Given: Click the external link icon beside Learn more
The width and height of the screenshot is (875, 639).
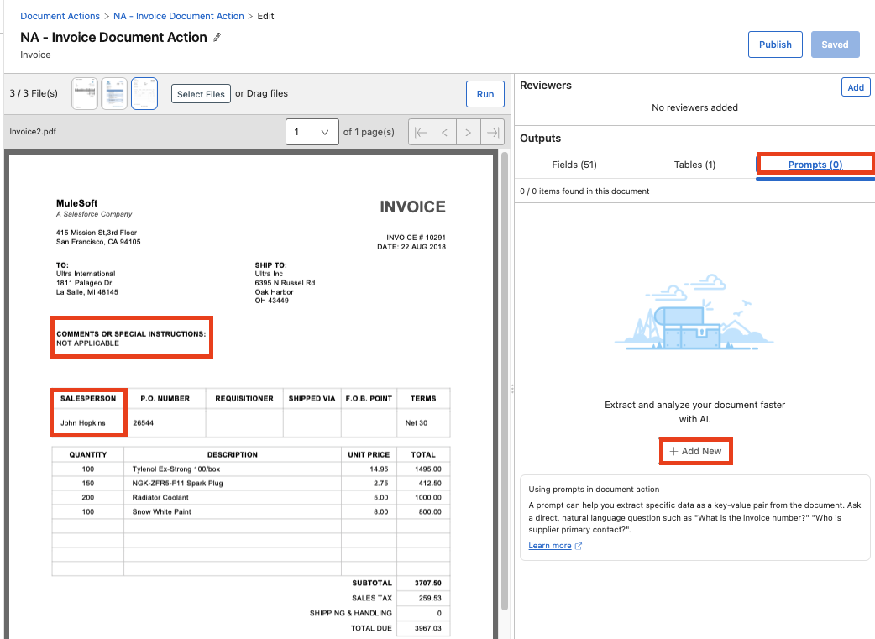Looking at the screenshot, I should click(x=579, y=546).
